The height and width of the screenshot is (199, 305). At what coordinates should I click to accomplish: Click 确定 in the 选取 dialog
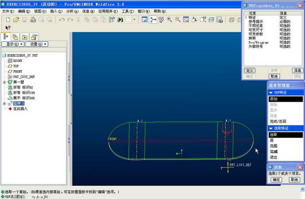pyautogui.click(x=277, y=180)
